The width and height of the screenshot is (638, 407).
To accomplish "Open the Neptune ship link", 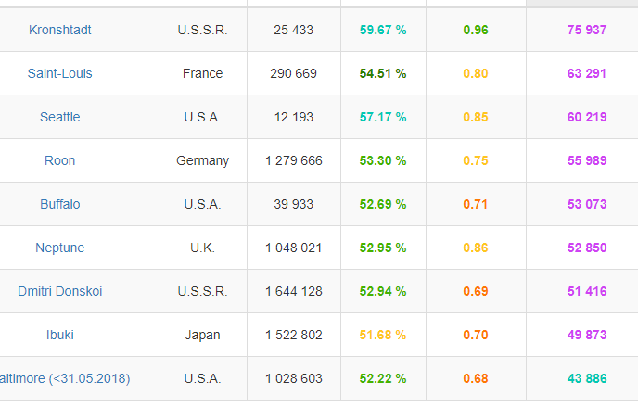I will 60,248.
